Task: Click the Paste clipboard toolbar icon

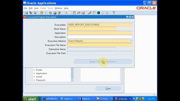Action: (74, 13)
